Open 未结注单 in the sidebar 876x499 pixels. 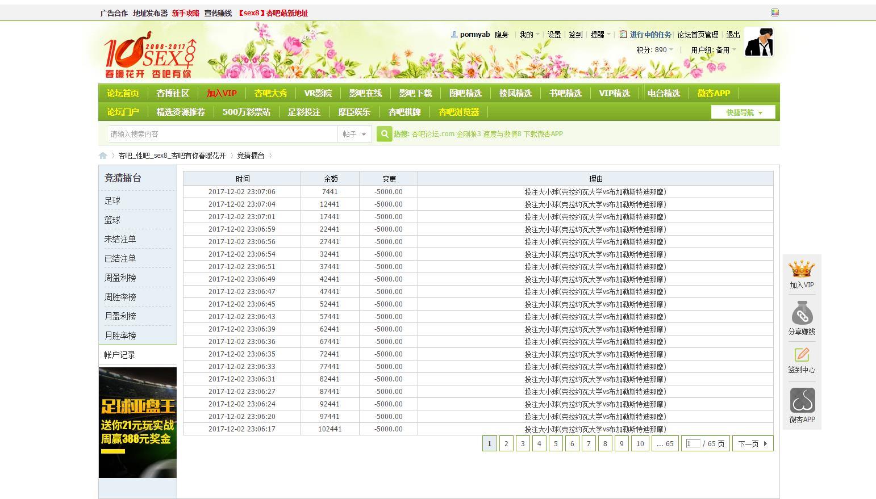click(x=120, y=239)
